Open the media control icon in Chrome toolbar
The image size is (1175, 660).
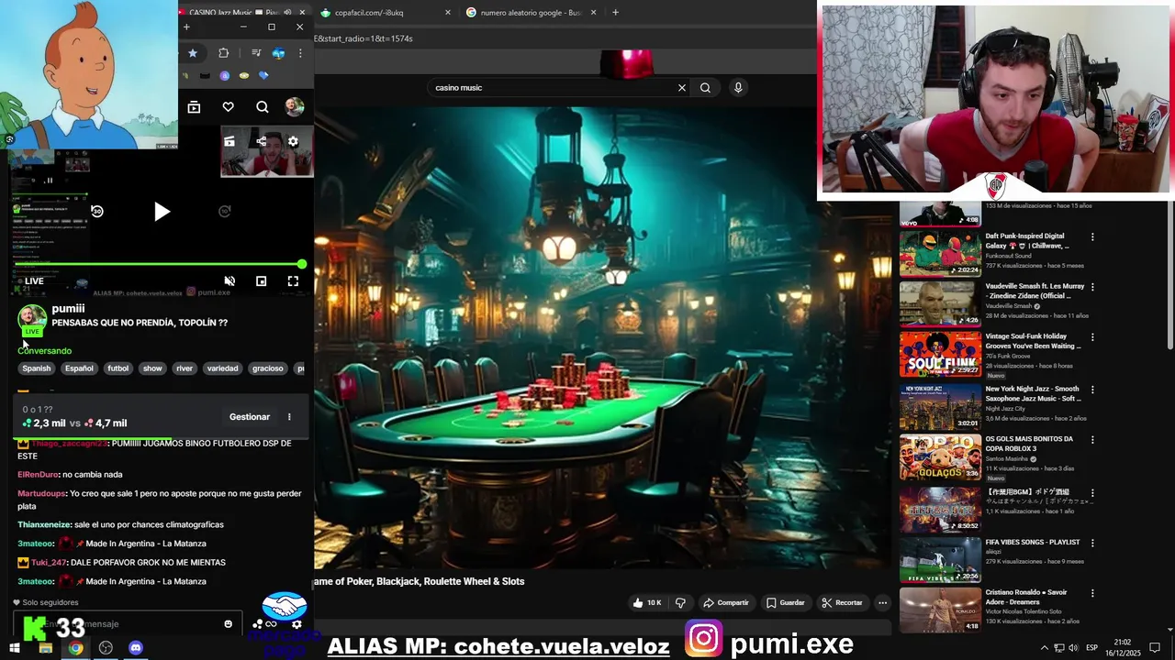256,53
